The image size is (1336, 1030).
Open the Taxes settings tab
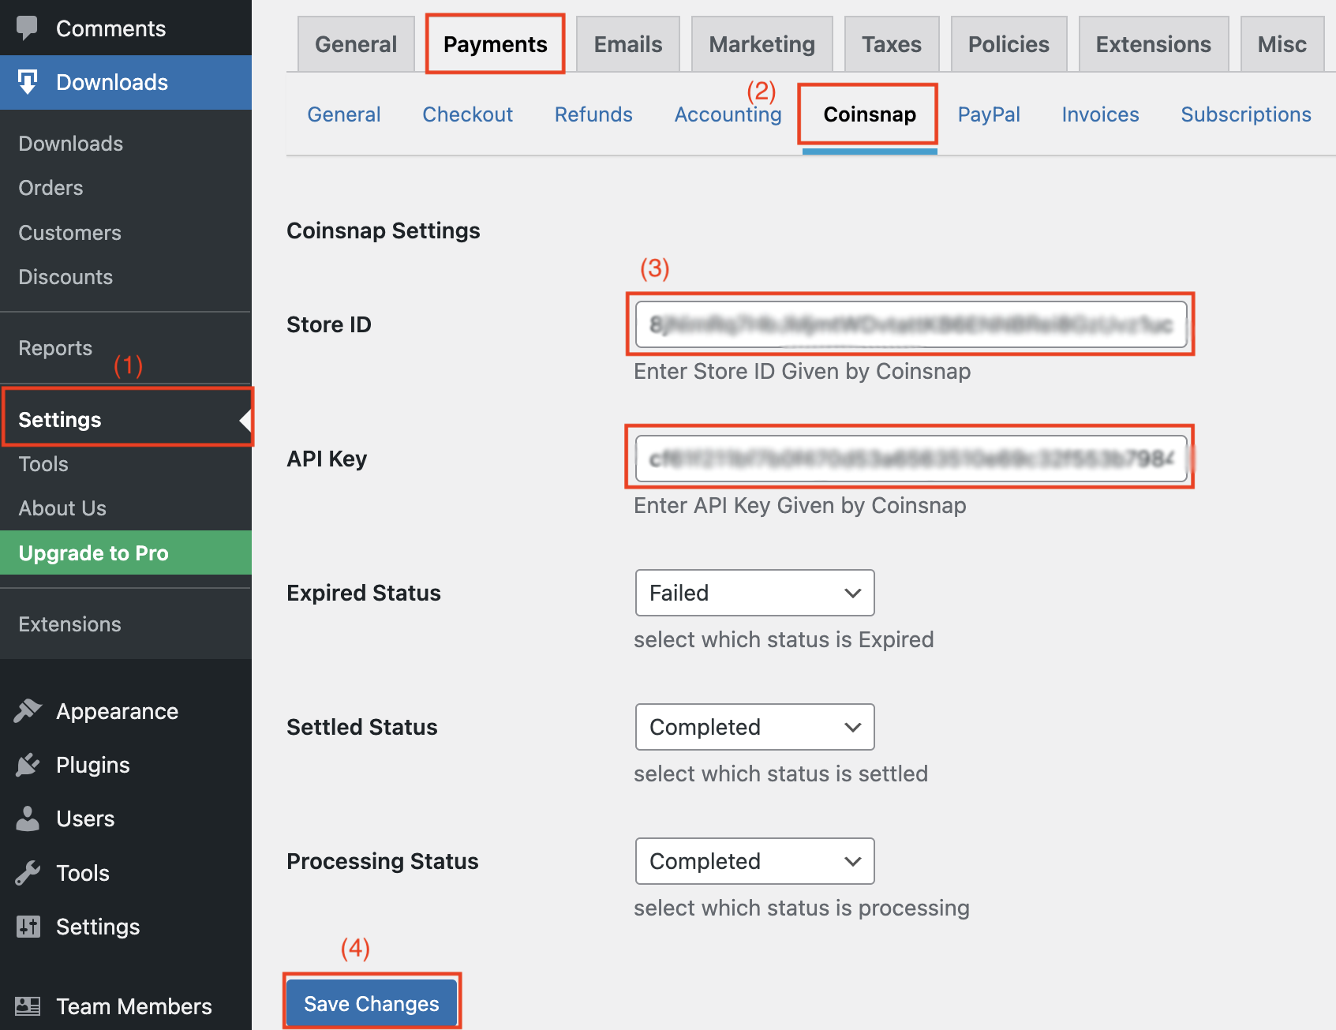point(891,44)
